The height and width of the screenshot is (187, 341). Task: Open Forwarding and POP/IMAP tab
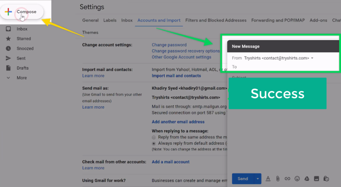pyautogui.click(x=278, y=20)
